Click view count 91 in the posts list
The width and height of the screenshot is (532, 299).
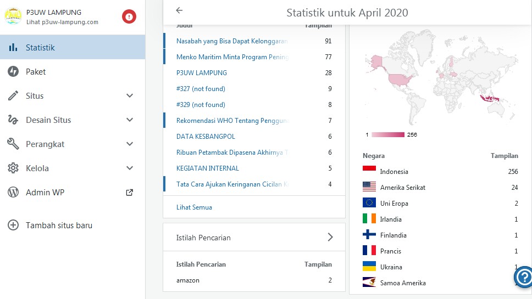[x=328, y=41]
